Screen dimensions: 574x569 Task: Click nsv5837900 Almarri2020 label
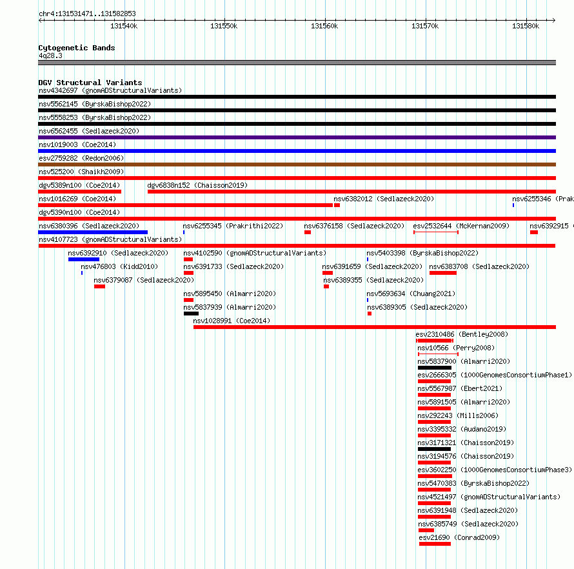click(464, 361)
